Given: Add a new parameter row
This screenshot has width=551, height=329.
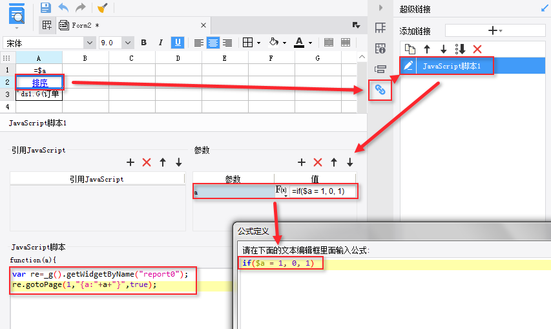Looking at the screenshot, I should [302, 162].
